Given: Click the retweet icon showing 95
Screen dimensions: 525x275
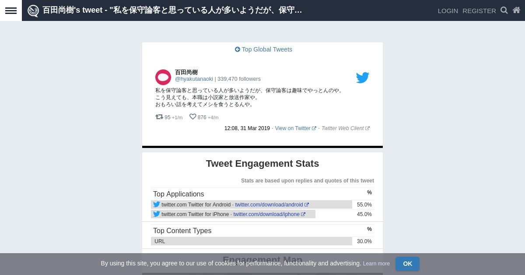Looking at the screenshot, I should pos(159,117).
